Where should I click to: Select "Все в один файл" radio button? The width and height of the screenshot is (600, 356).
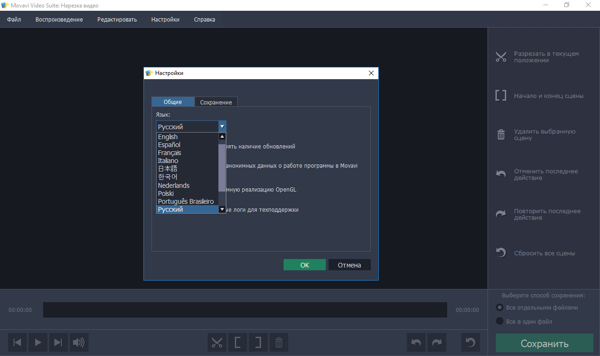pyautogui.click(x=500, y=321)
